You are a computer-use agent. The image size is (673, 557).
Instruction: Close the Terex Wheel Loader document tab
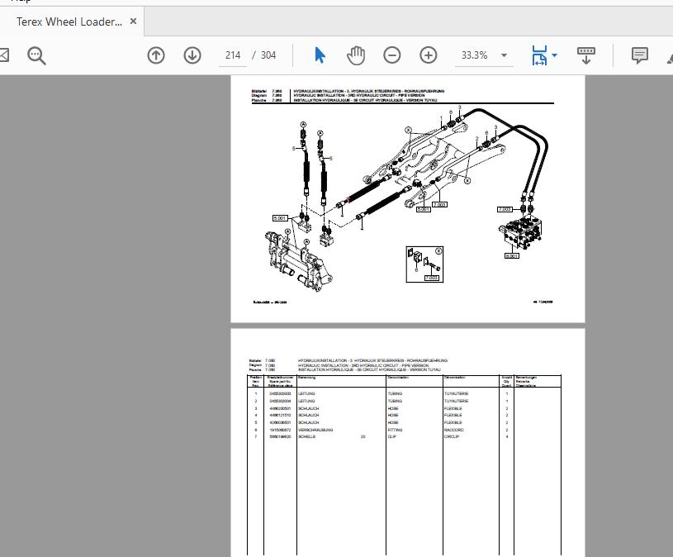coord(132,21)
